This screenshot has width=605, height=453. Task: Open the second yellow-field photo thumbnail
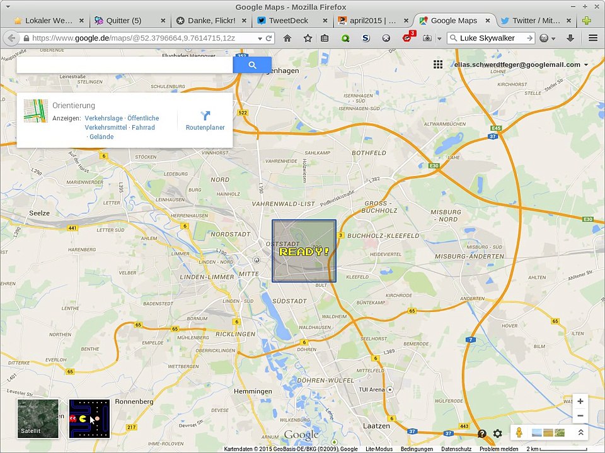point(548,433)
